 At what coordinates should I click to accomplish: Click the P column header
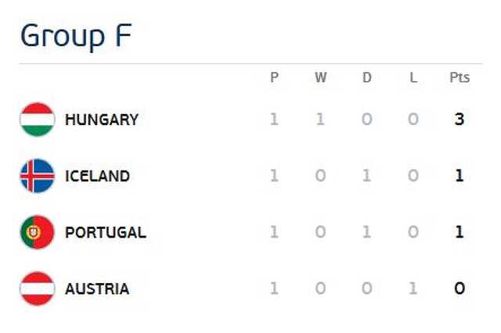274,77
